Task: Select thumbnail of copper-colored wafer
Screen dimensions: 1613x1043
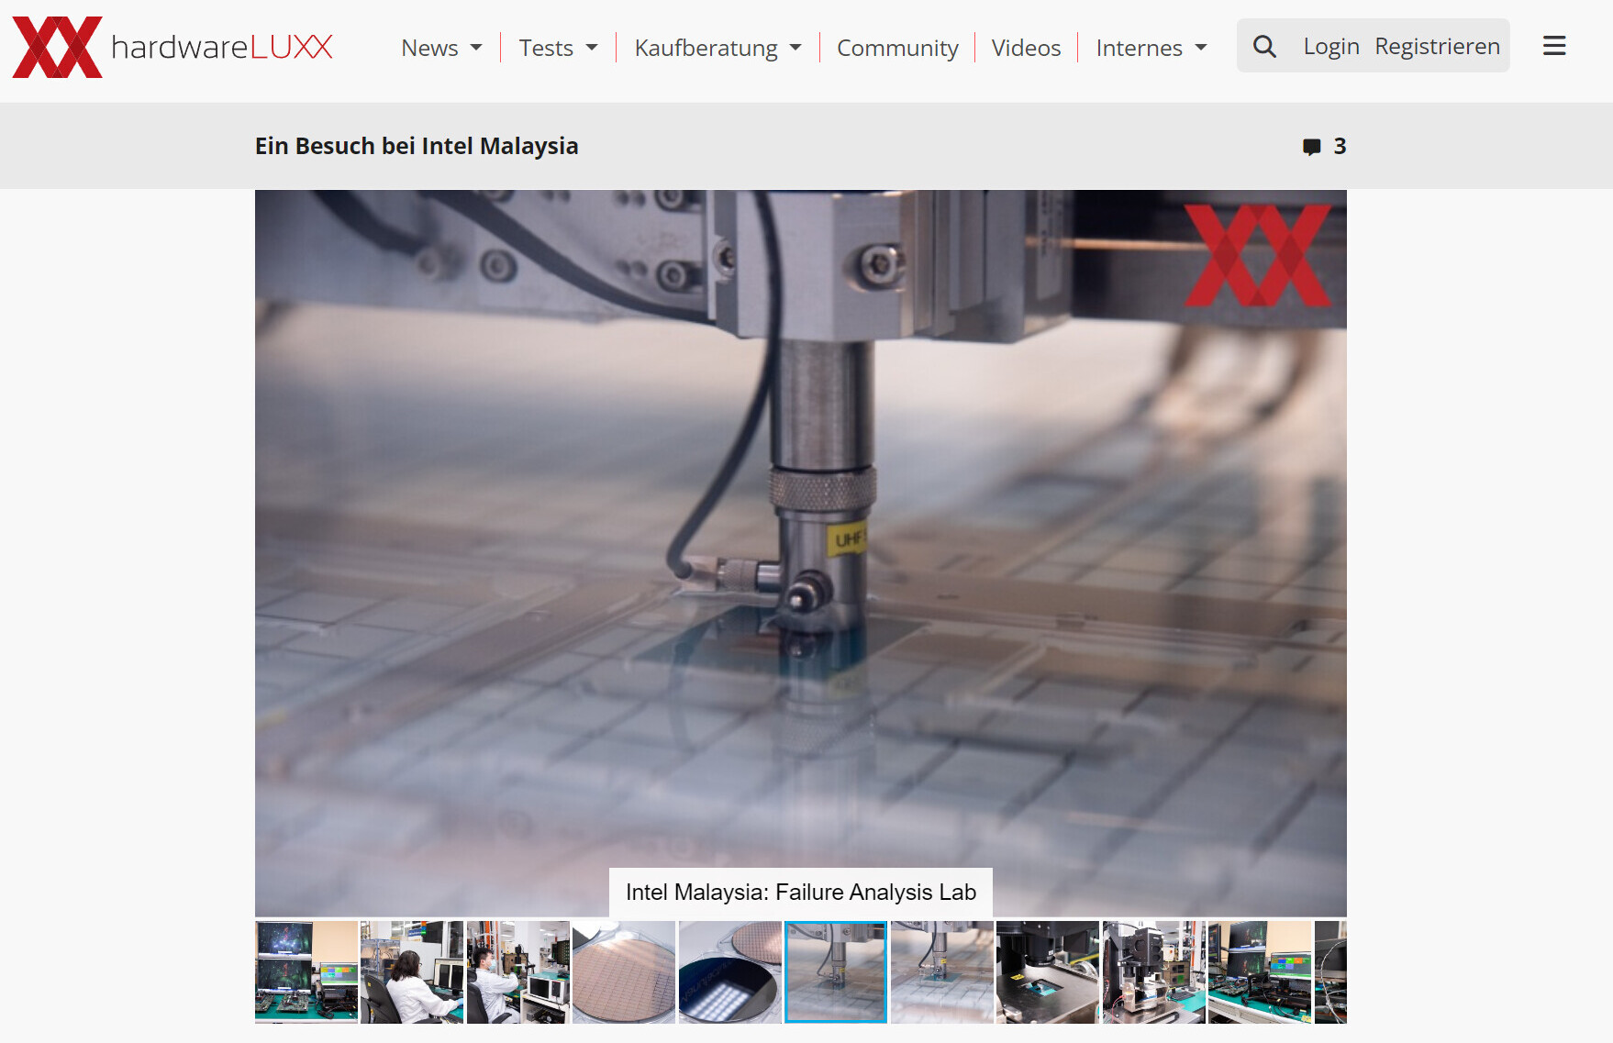Action: click(624, 972)
